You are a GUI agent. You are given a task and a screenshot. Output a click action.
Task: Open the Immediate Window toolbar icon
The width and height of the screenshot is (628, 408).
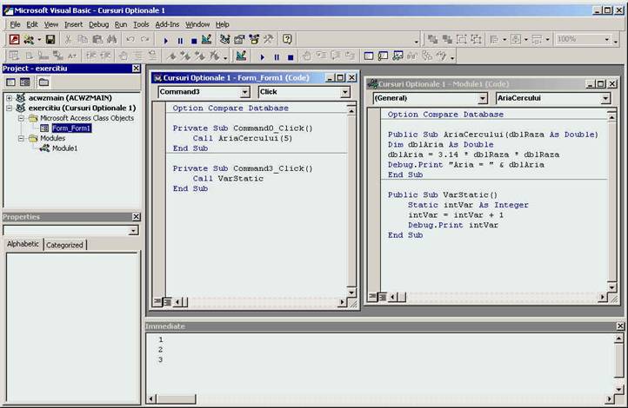[x=383, y=56]
